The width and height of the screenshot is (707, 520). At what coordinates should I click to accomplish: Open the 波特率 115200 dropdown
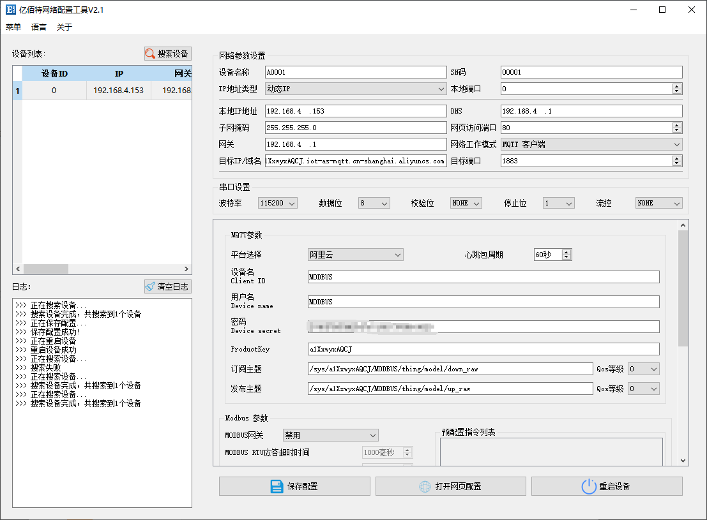pos(278,203)
